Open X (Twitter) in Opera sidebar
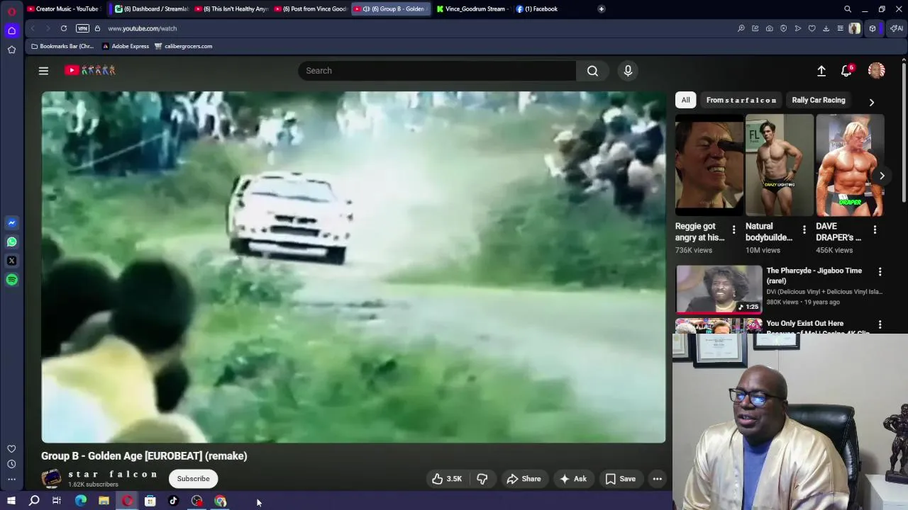The height and width of the screenshot is (510, 908). [11, 261]
